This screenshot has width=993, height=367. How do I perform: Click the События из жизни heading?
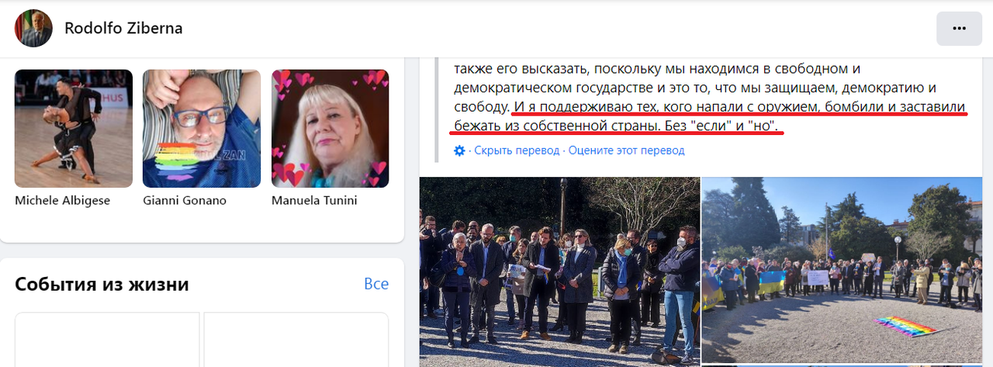tap(102, 284)
